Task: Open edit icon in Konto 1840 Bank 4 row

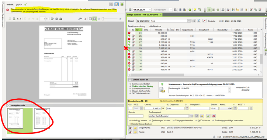Action: click(130, 132)
